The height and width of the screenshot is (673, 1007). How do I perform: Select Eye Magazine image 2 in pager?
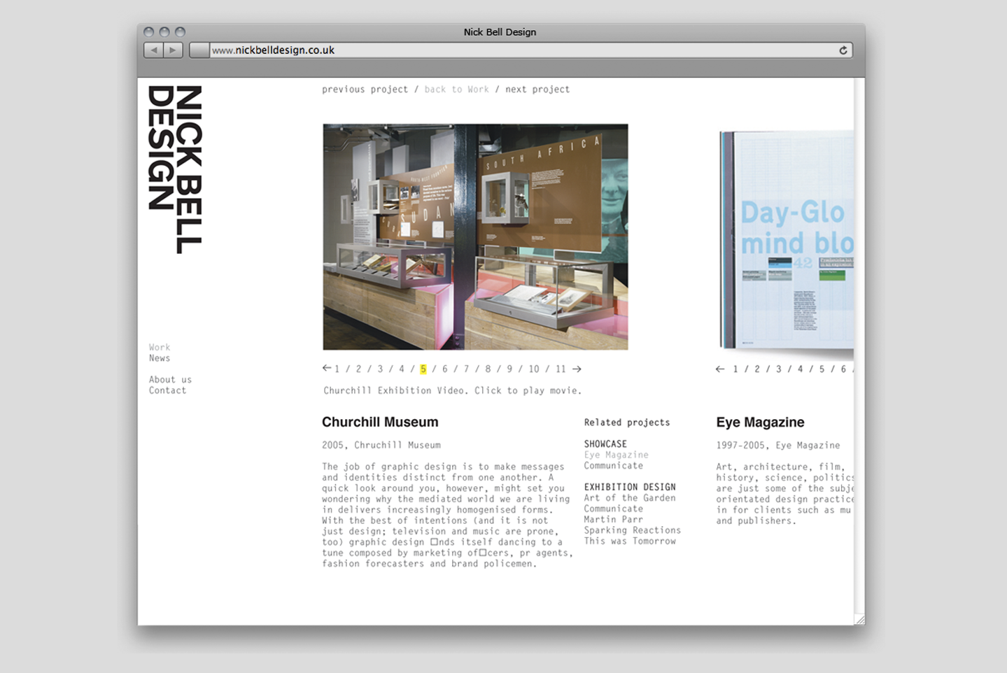tap(756, 369)
